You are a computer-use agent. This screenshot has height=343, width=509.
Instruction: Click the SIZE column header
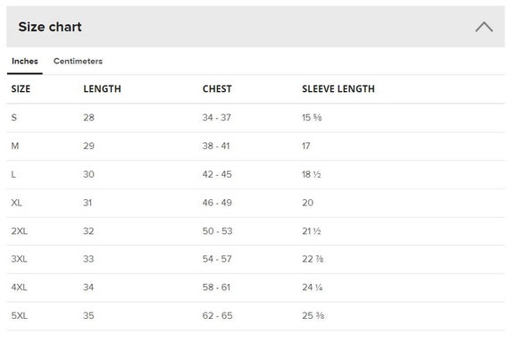[21, 88]
